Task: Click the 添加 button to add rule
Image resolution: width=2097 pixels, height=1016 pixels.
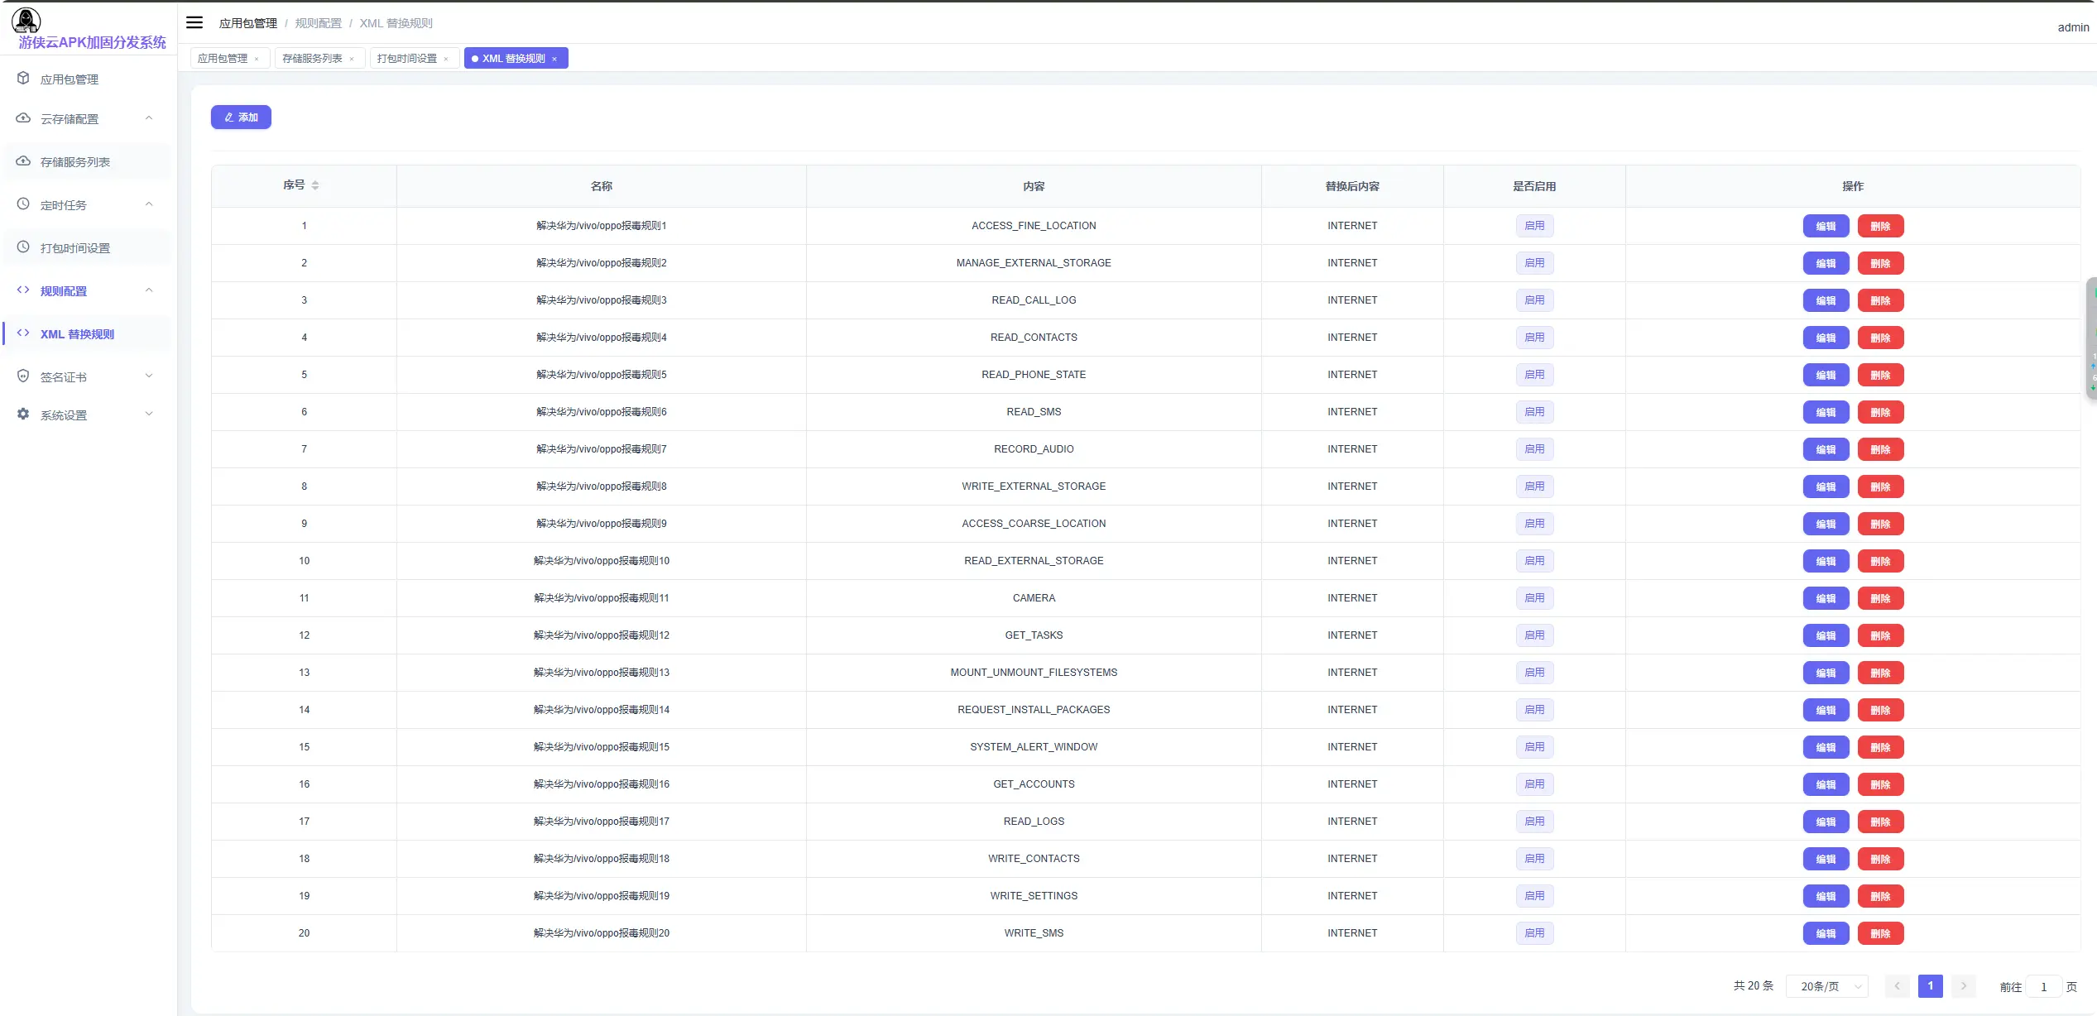Action: [241, 117]
